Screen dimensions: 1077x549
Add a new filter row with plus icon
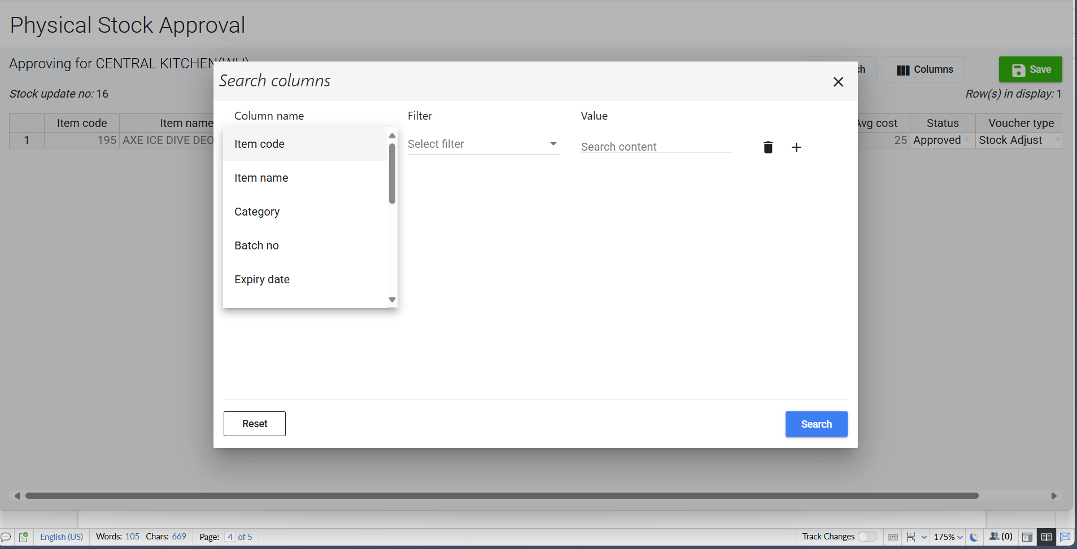pyautogui.click(x=796, y=147)
